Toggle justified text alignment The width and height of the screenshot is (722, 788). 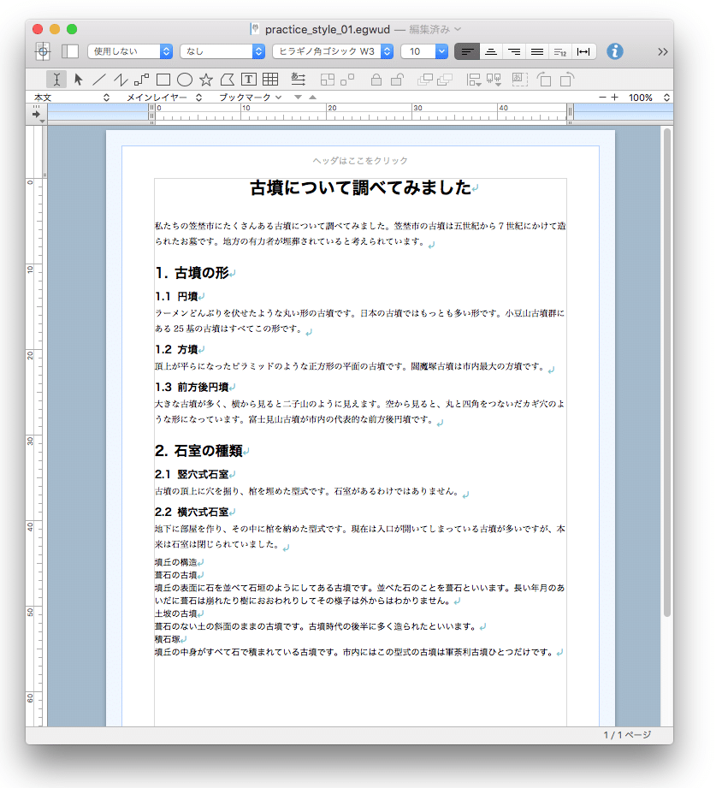(x=536, y=51)
